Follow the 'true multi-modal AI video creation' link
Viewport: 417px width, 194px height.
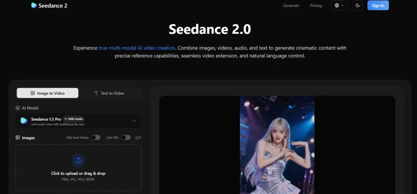pos(137,48)
